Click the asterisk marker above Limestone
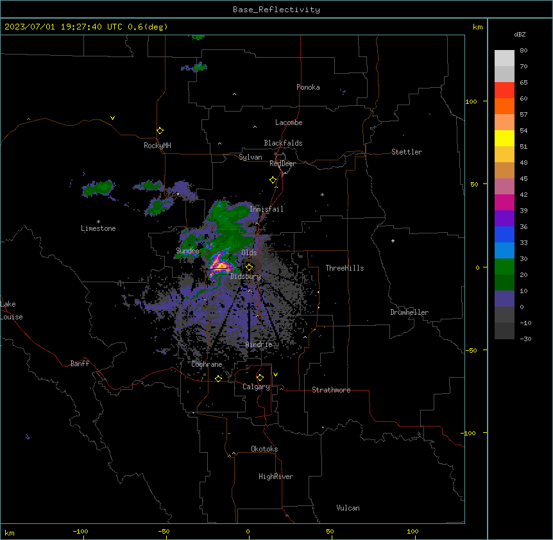 coord(98,221)
